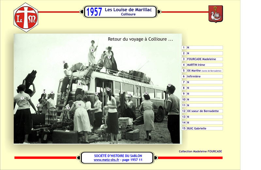Click photo marker number 2
The image size is (261, 170).
pyautogui.click(x=38, y=105)
